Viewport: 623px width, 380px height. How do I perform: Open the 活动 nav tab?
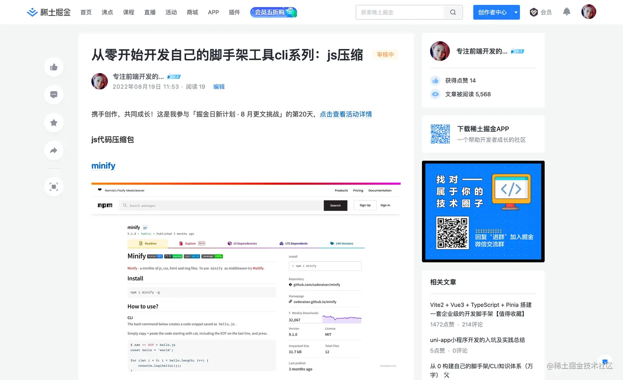(x=171, y=12)
